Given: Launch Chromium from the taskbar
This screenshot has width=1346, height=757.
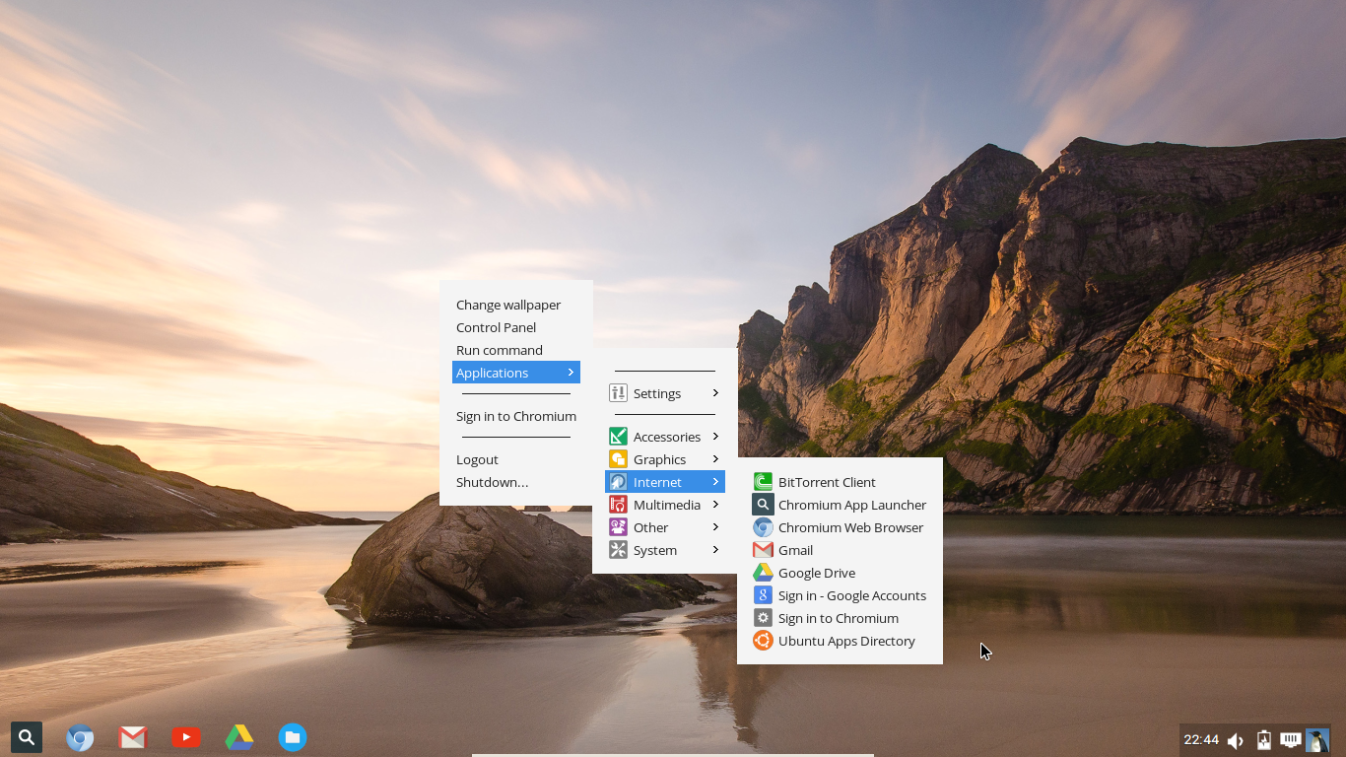Looking at the screenshot, I should [x=80, y=737].
